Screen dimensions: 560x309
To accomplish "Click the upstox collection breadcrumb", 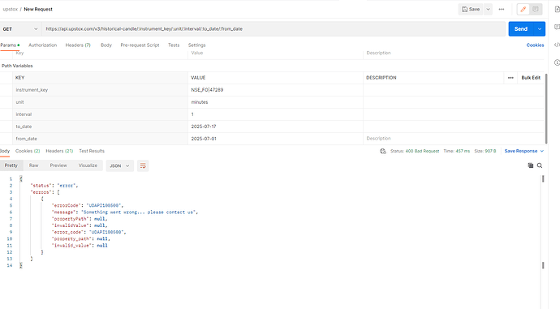I will 10,9.
